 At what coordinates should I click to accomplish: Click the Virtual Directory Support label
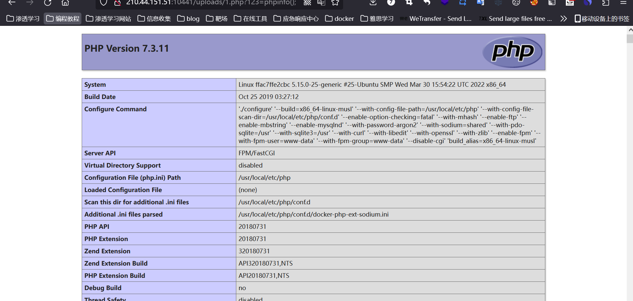(122, 165)
